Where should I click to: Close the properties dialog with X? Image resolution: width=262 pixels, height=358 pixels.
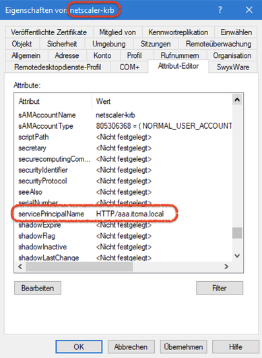(x=249, y=10)
